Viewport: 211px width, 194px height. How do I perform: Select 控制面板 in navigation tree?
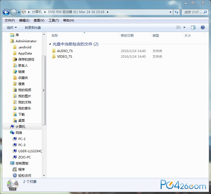tap(19, 163)
